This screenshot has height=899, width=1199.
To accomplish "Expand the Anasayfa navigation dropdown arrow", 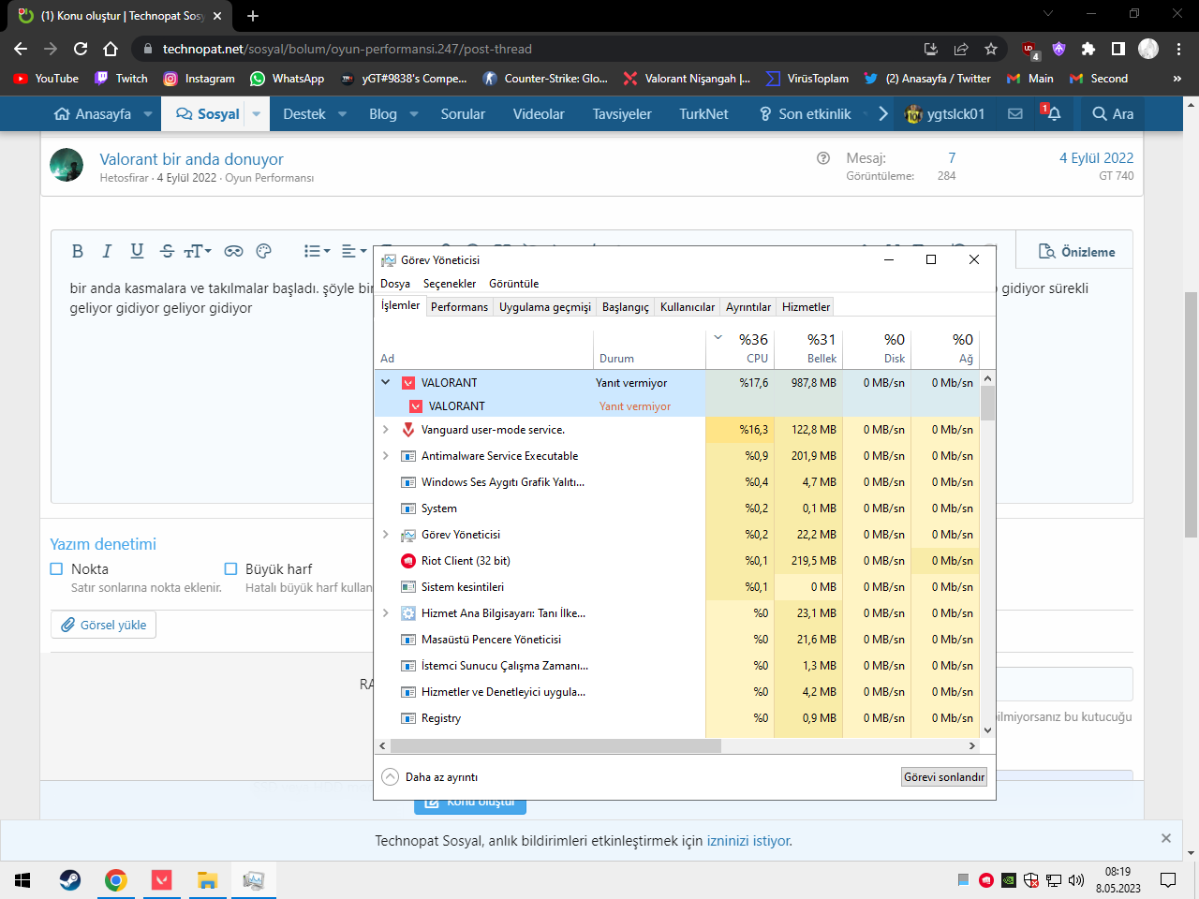I will tap(148, 114).
